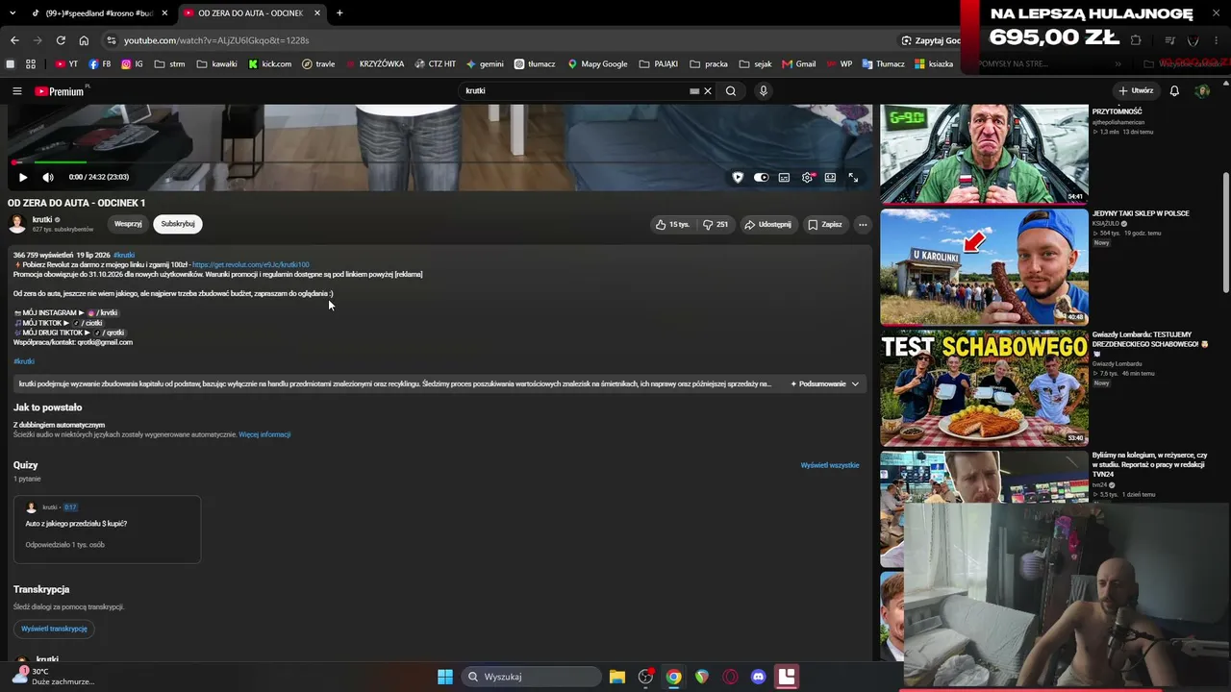Viewport: 1231px width, 692px height.
Task: Clear the YouTube search query
Action: tap(708, 91)
